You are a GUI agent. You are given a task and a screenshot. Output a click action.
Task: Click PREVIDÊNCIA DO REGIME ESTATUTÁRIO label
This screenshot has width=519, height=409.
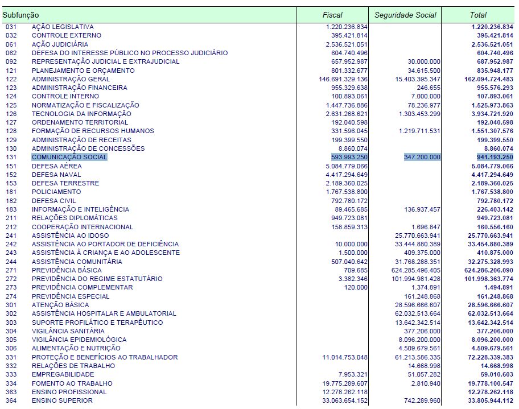click(97, 279)
